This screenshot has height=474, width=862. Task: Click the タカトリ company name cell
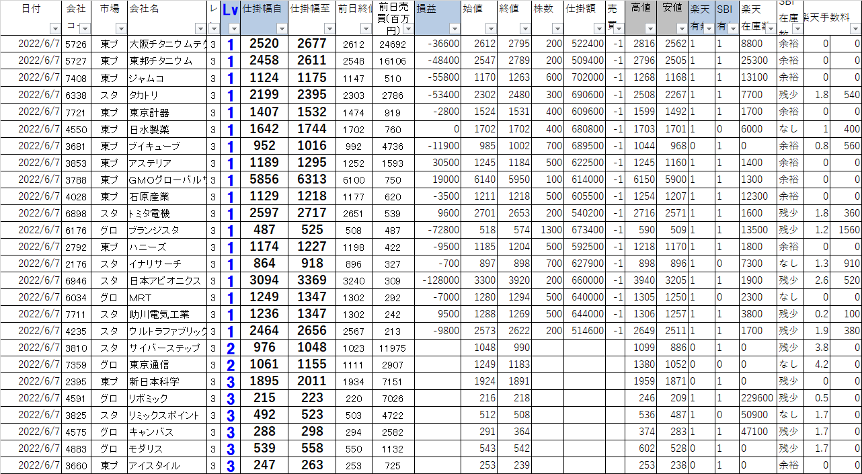coord(167,95)
